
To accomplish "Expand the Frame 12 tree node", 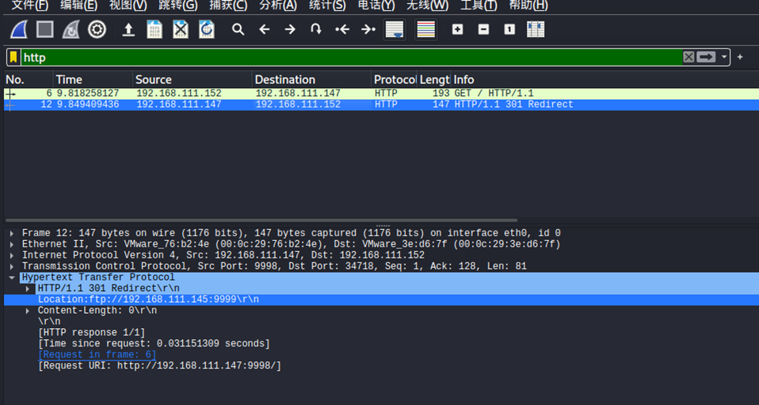I will click(x=12, y=234).
